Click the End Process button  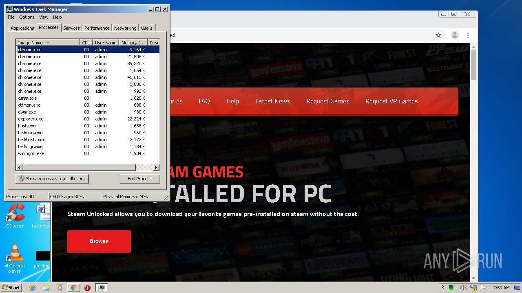click(139, 179)
